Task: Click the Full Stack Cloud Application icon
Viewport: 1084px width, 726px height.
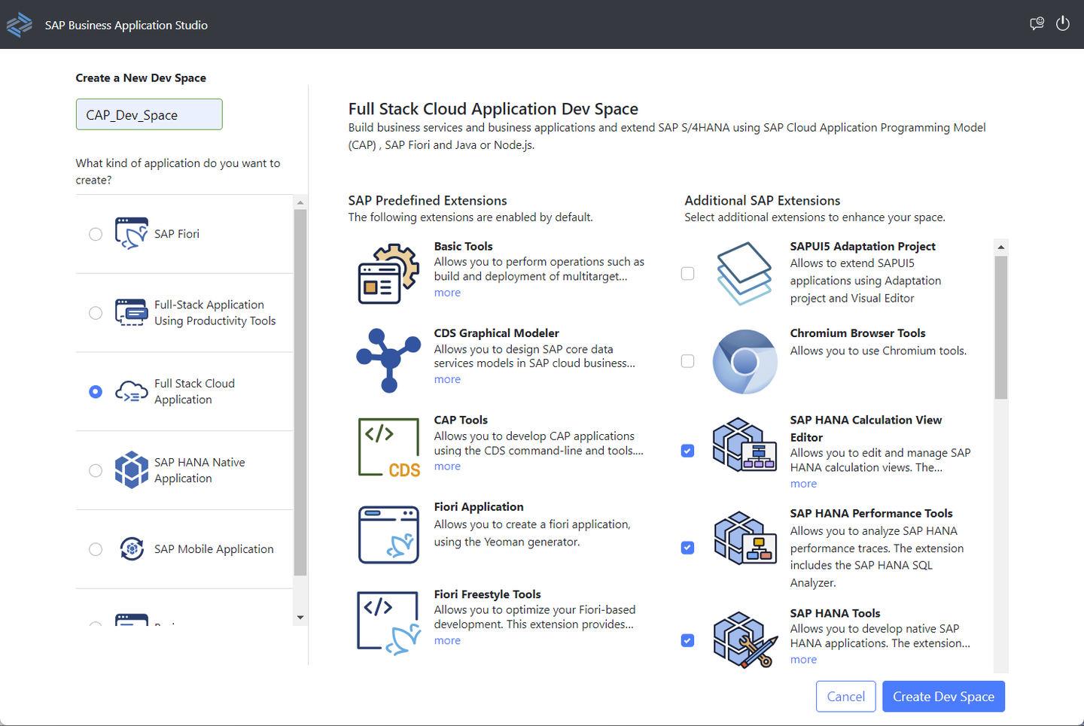Action: [132, 391]
